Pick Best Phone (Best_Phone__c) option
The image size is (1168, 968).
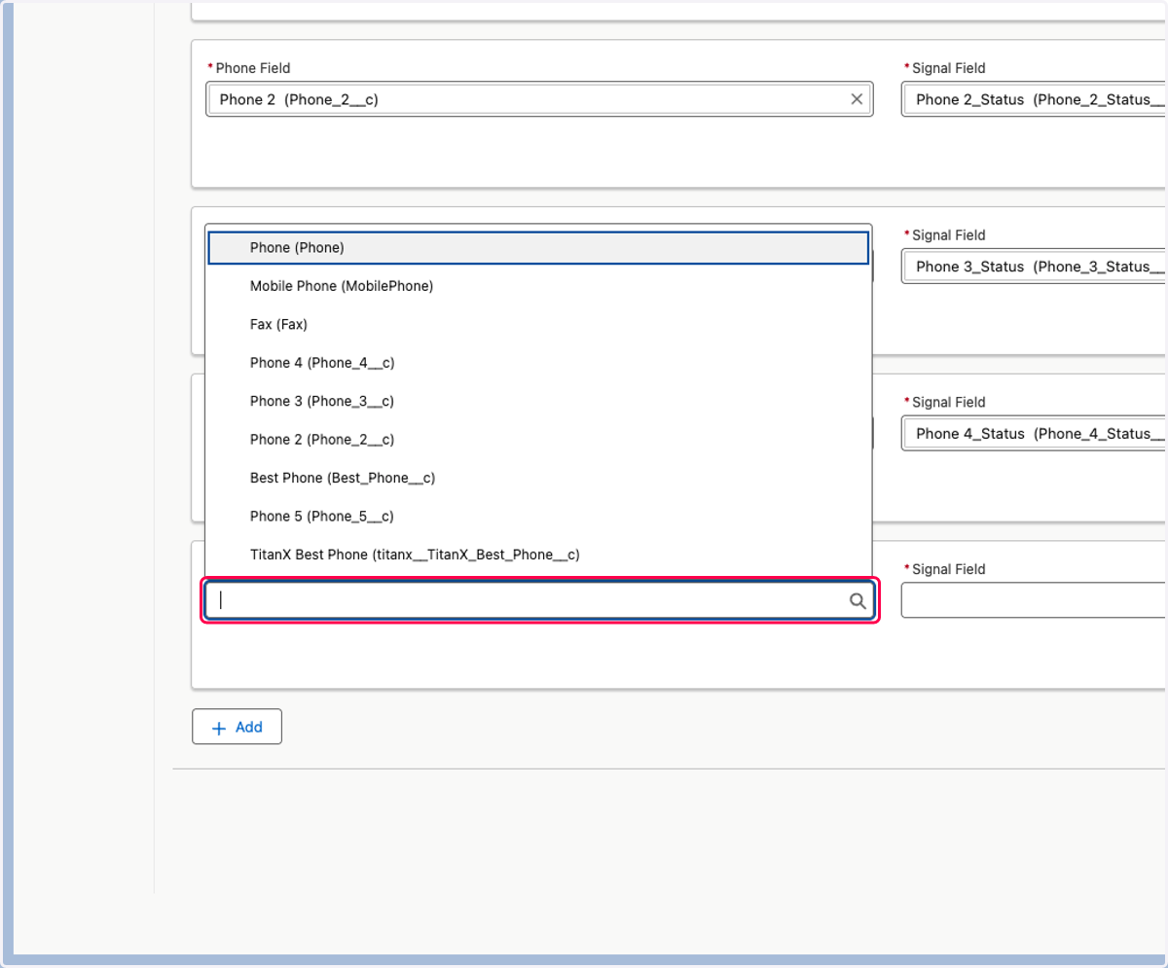click(x=538, y=478)
